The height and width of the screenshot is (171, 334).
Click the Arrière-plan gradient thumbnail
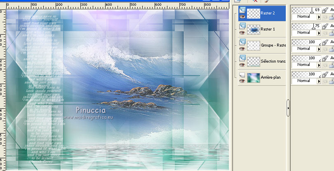[x=254, y=78]
